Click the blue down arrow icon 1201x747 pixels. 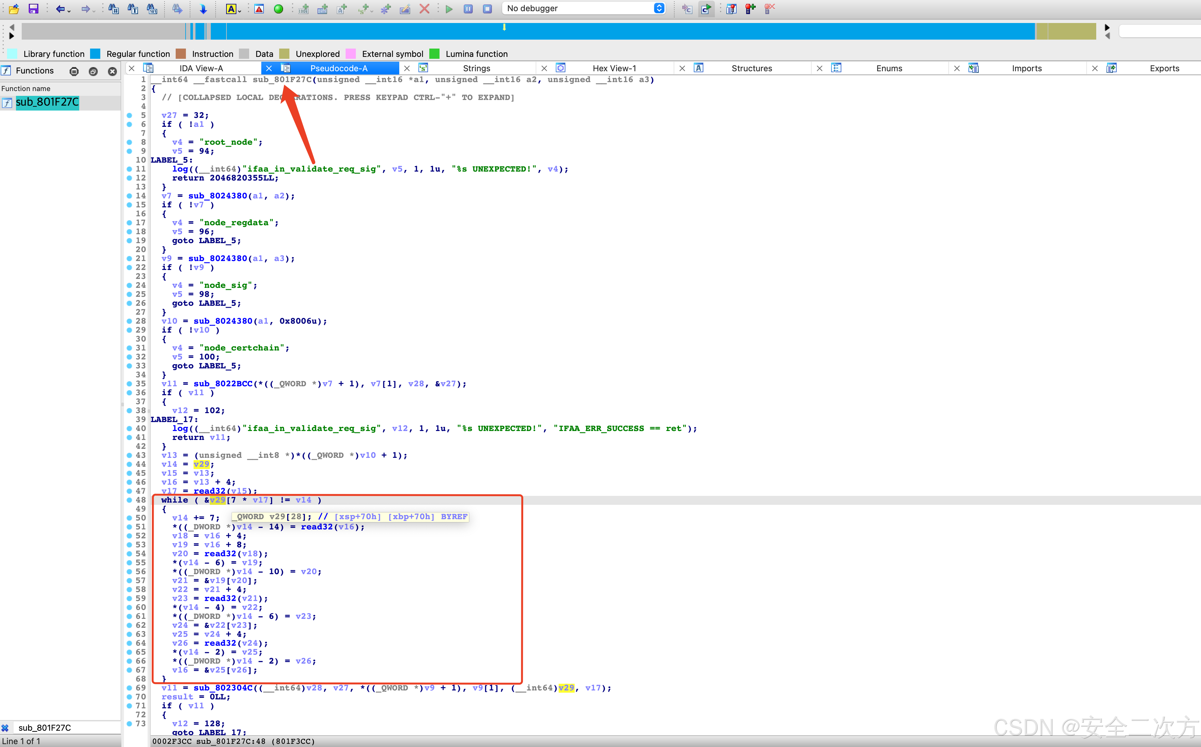coord(203,8)
